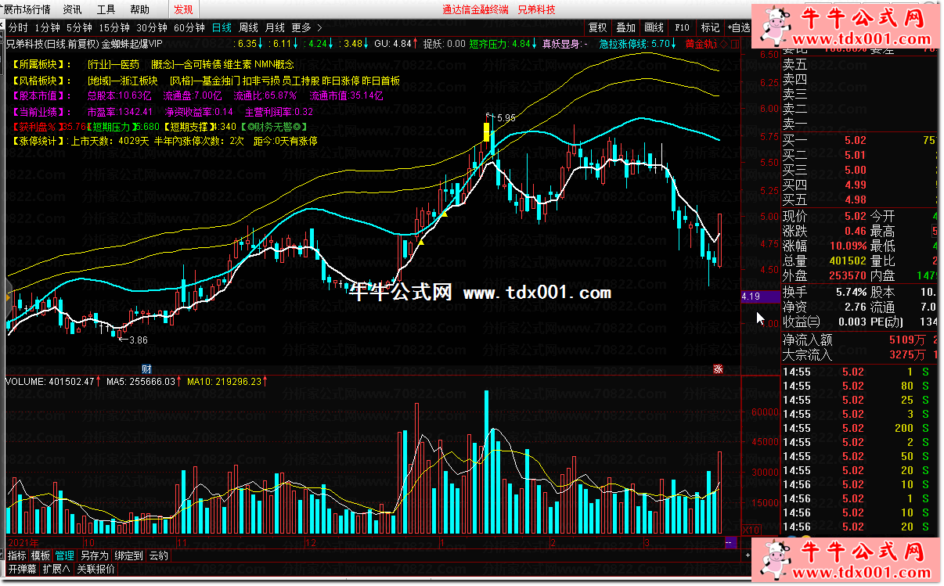Screen dimensions: 944x586
Task: Click the 急拉涨停线: 5.70 indicator value
Action: [x=638, y=44]
